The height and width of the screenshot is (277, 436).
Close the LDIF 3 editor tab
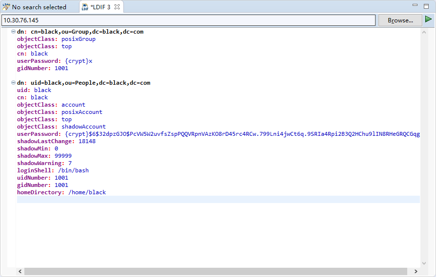coord(117,7)
